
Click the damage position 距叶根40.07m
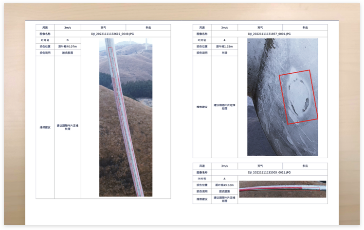click(67, 47)
